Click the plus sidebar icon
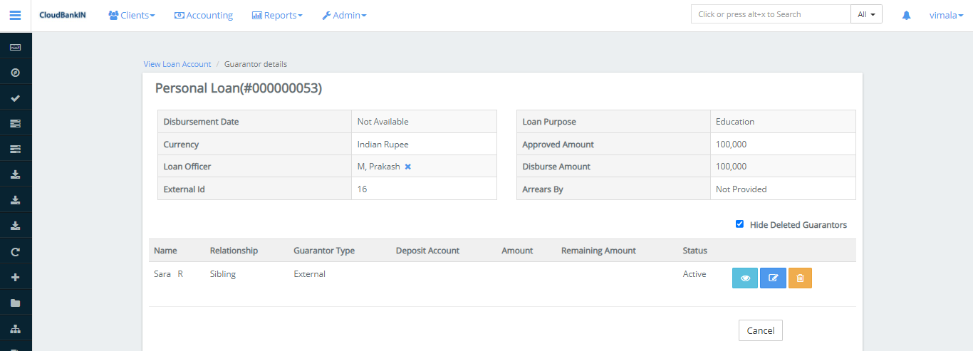This screenshot has height=351, width=973. 15,277
